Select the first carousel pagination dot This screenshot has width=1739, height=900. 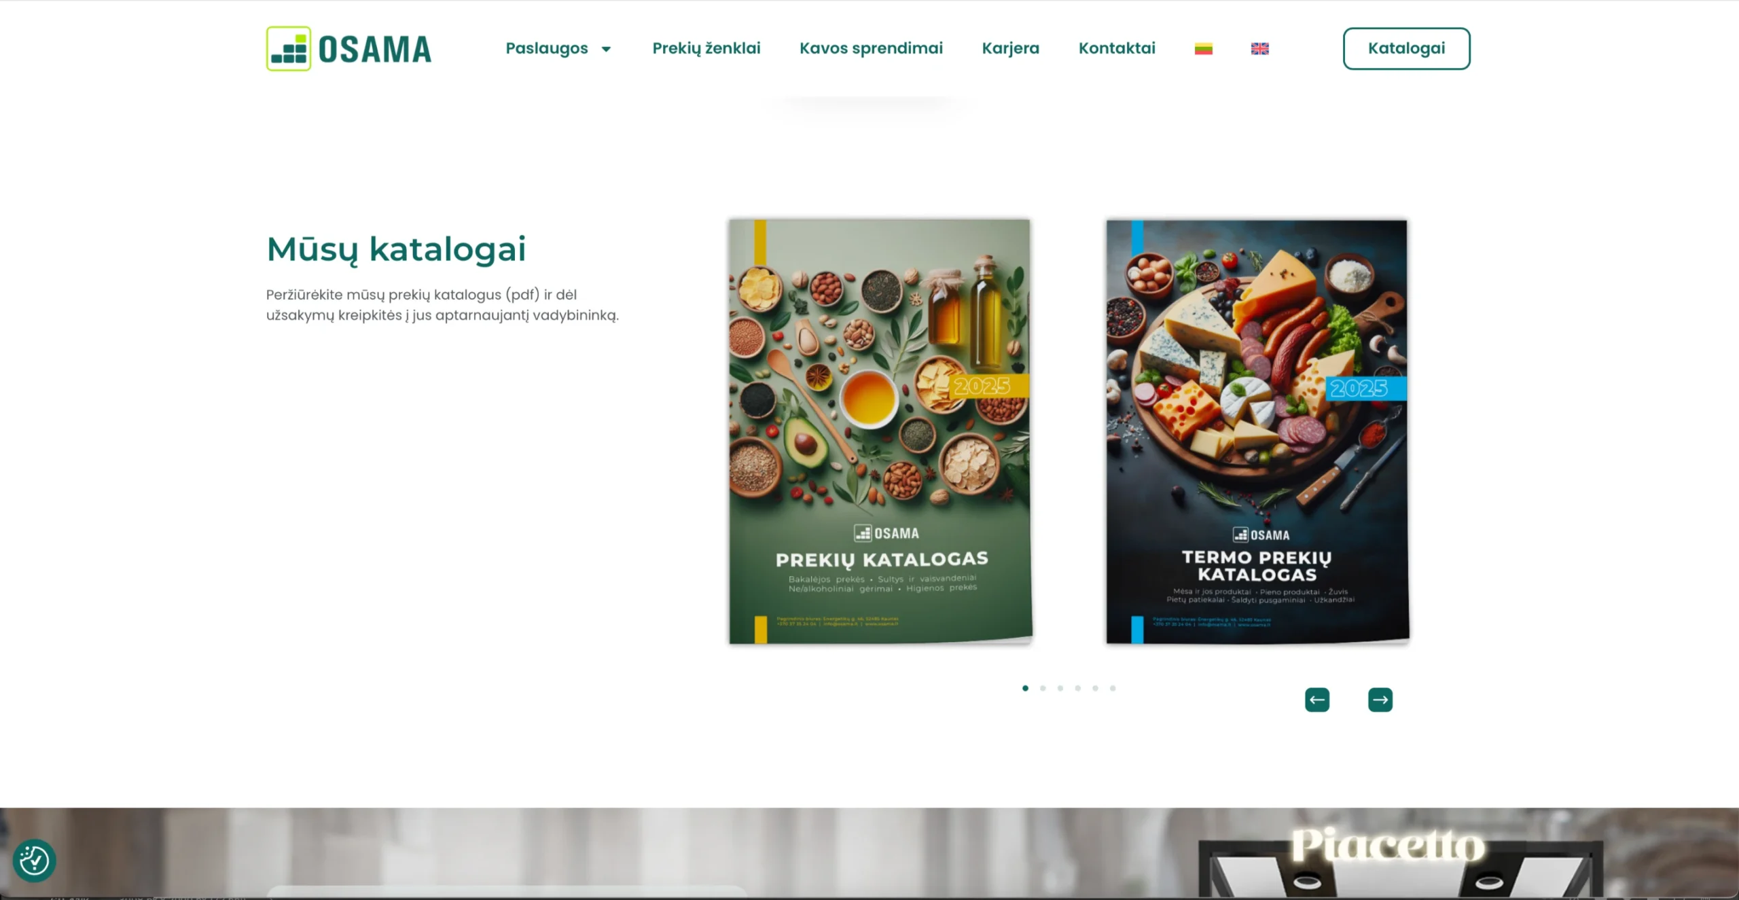coord(1025,688)
